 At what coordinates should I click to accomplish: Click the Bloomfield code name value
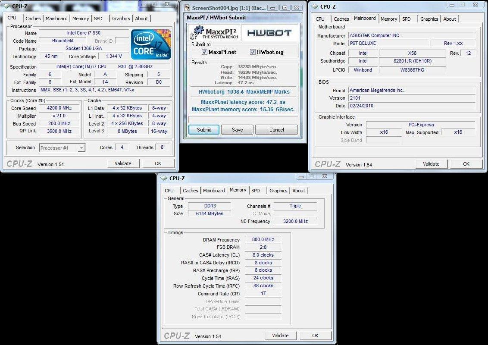[x=63, y=41]
